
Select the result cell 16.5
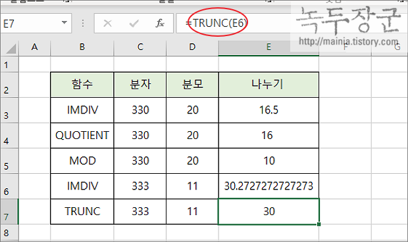(x=268, y=110)
